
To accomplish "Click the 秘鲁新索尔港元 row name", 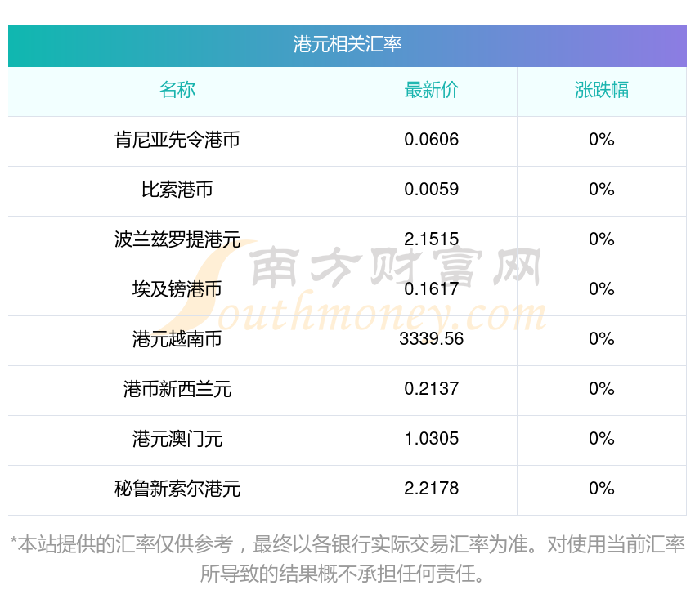I will click(177, 489).
